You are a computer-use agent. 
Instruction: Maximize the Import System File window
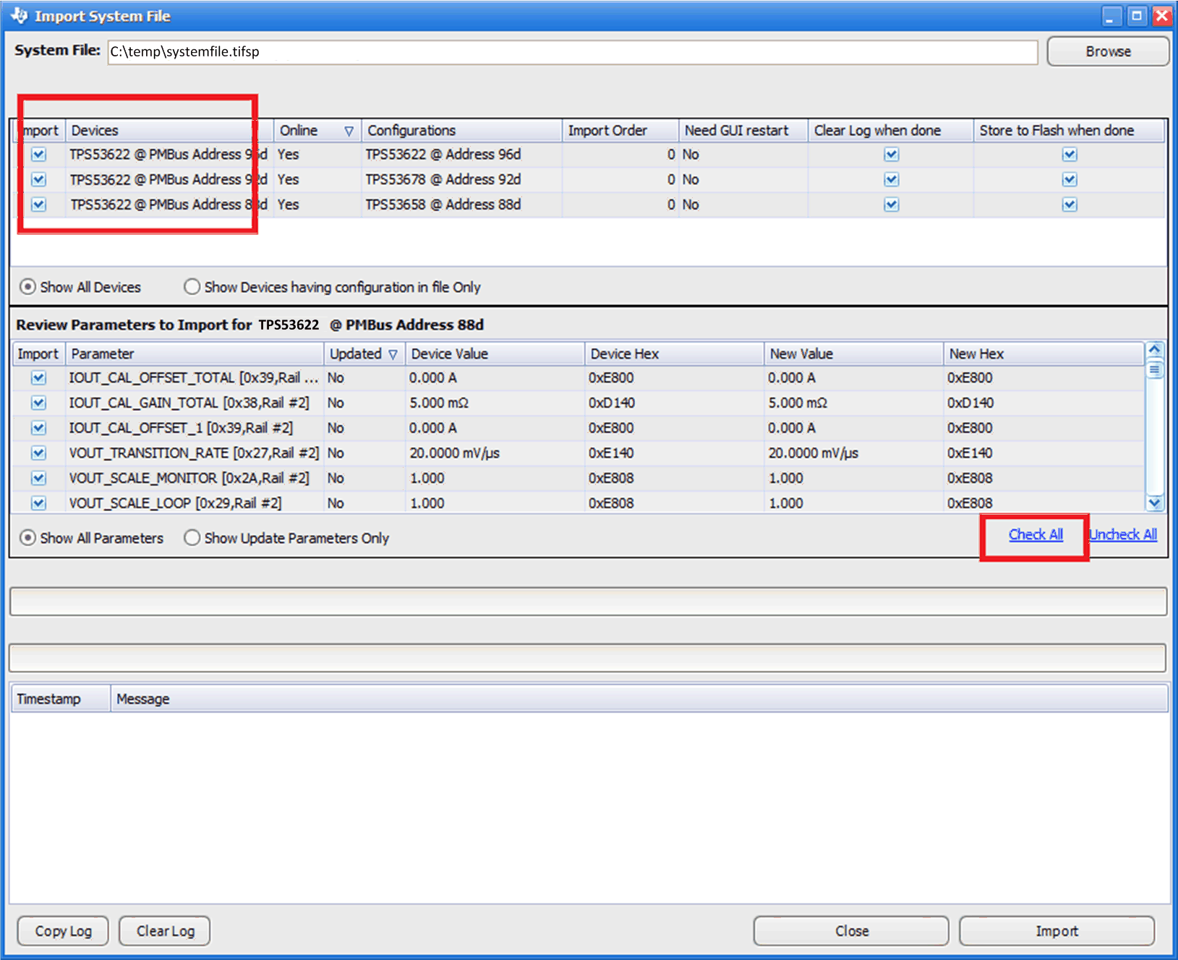coord(1137,15)
